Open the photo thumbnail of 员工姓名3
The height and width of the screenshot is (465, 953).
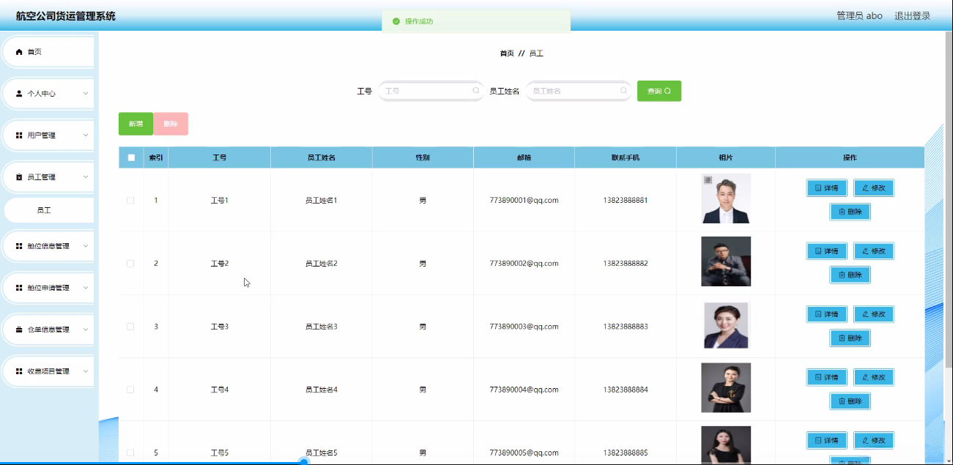(x=726, y=325)
